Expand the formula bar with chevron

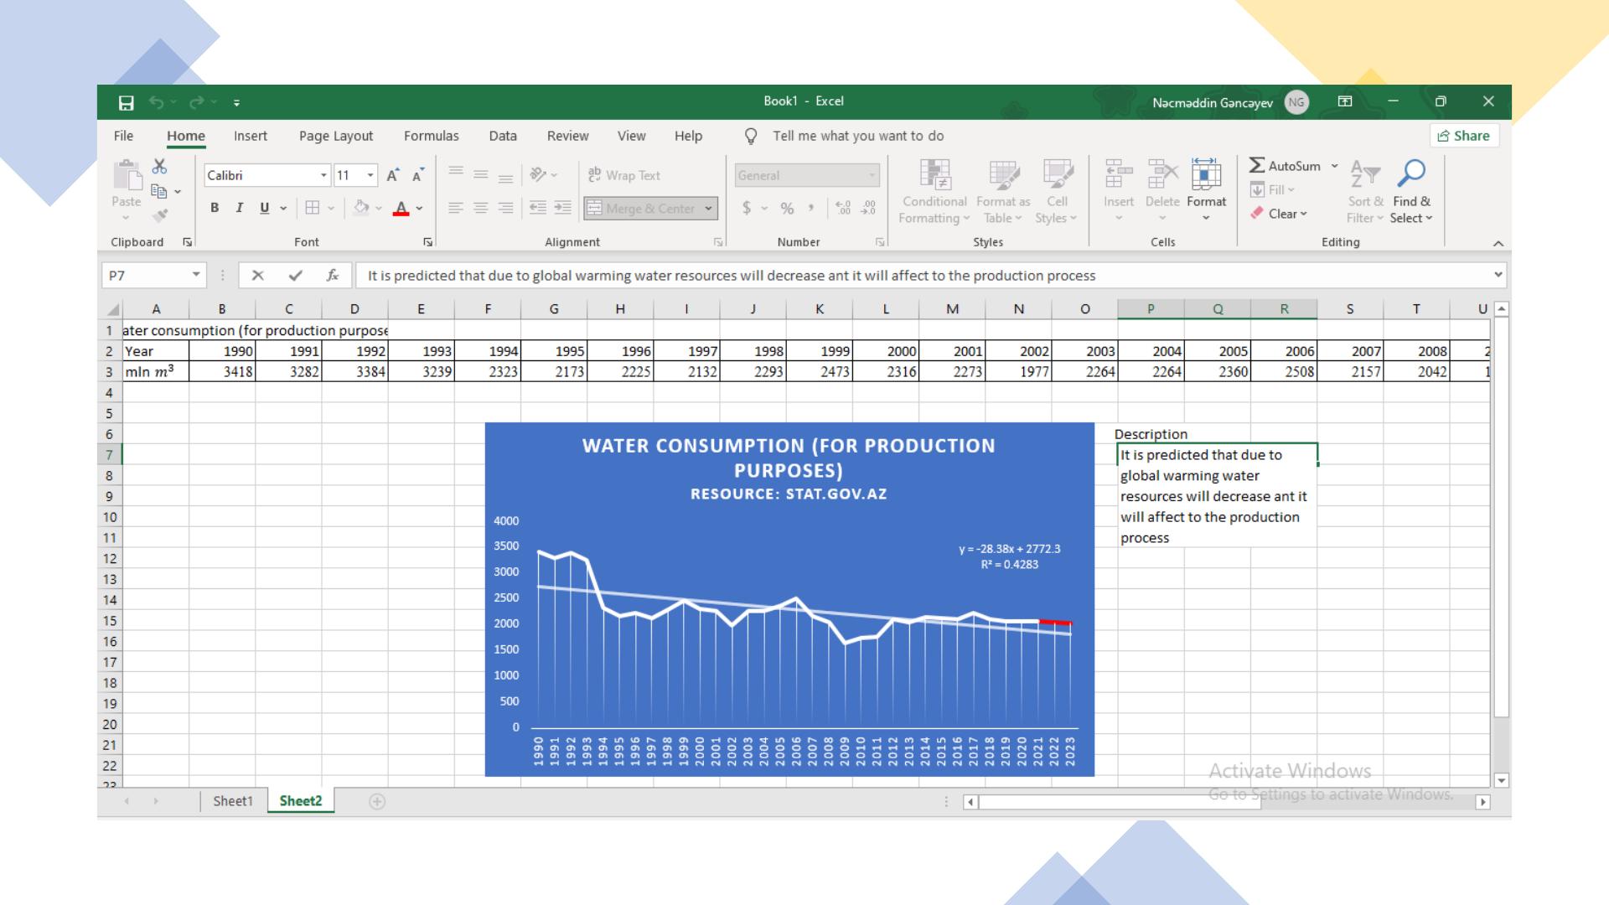coord(1498,275)
